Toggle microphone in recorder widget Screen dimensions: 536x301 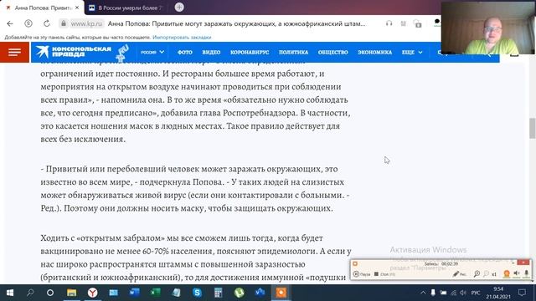(527, 273)
